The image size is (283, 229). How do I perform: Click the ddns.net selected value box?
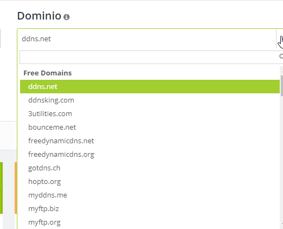147,39
